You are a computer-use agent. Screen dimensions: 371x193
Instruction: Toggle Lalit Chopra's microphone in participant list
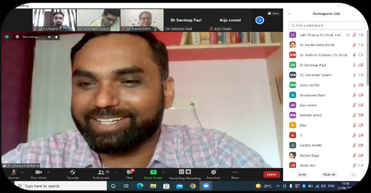pos(354,35)
